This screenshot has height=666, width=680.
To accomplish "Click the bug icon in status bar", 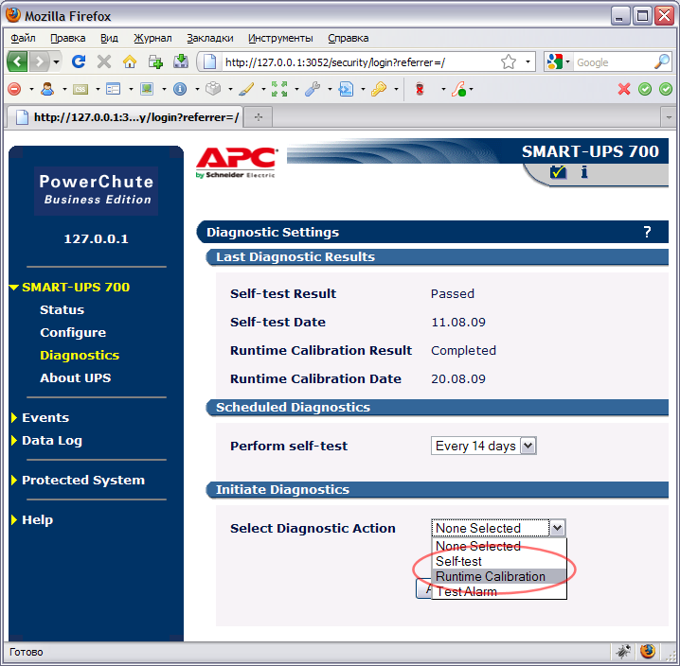I will coord(623,651).
